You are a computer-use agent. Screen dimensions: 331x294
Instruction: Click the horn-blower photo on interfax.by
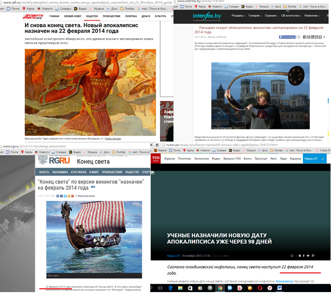(x=260, y=96)
